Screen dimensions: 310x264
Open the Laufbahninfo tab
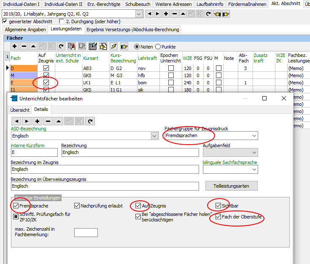click(x=210, y=4)
